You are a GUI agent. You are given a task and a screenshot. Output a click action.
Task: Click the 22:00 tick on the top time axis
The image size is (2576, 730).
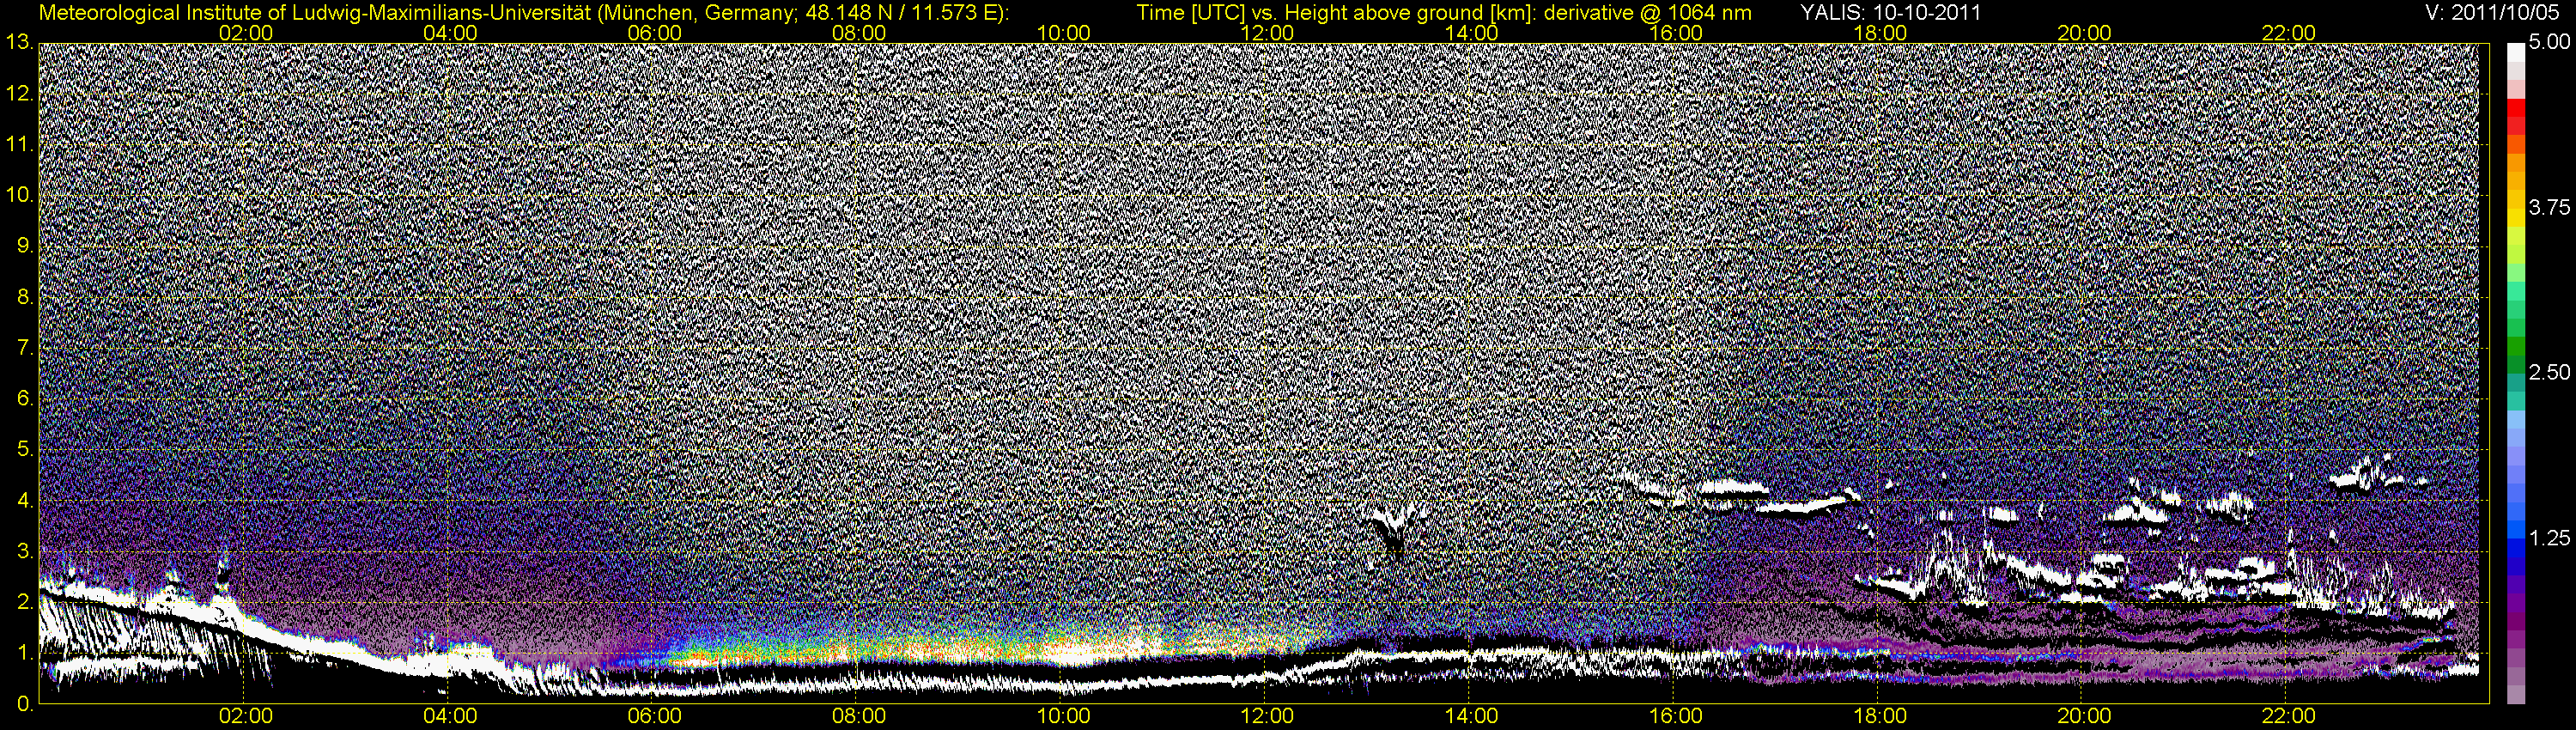pos(2289,33)
